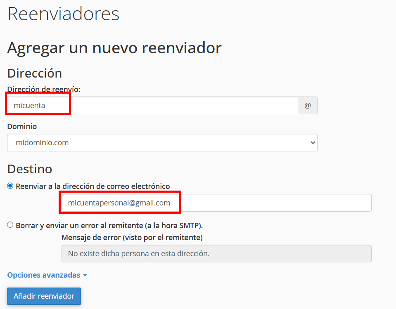This screenshot has width=396, height=309.
Task: Click the @ symbol beside forwarding address
Action: tap(307, 106)
